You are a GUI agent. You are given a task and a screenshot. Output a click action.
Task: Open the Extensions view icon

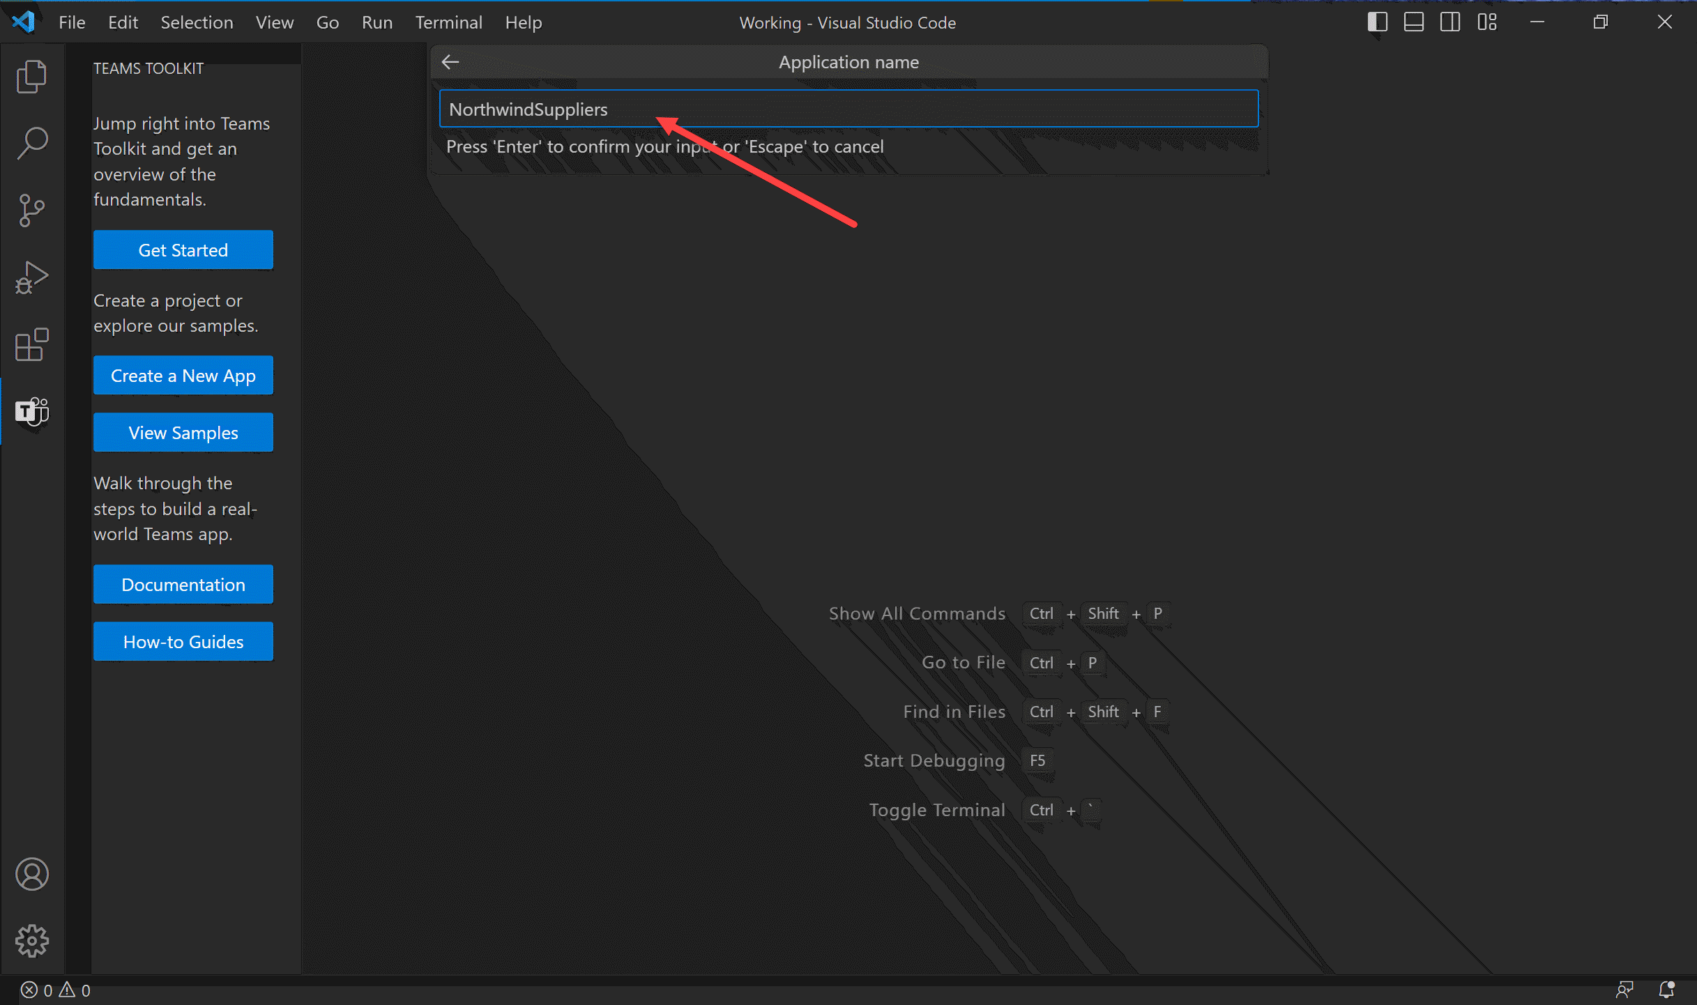coord(31,344)
